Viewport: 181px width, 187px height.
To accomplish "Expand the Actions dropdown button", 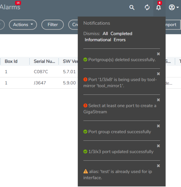I will (x=23, y=25).
